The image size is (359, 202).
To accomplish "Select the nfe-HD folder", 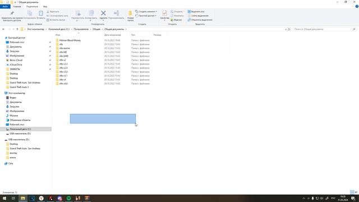I will click(63, 52).
